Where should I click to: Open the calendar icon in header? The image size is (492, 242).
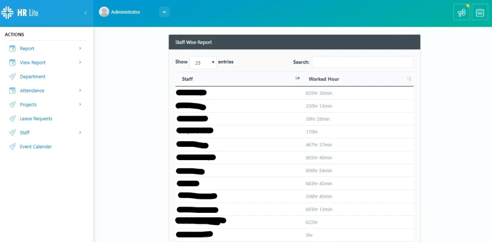[x=480, y=12]
